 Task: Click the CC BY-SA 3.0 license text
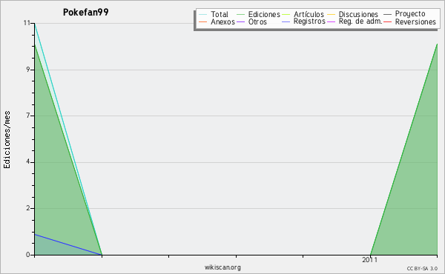pos(422,268)
